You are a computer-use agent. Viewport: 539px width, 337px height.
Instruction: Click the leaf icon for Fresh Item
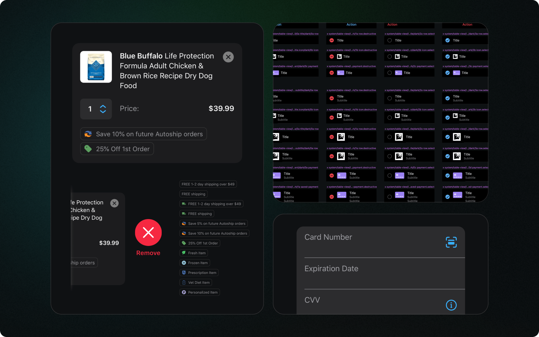[x=184, y=253]
